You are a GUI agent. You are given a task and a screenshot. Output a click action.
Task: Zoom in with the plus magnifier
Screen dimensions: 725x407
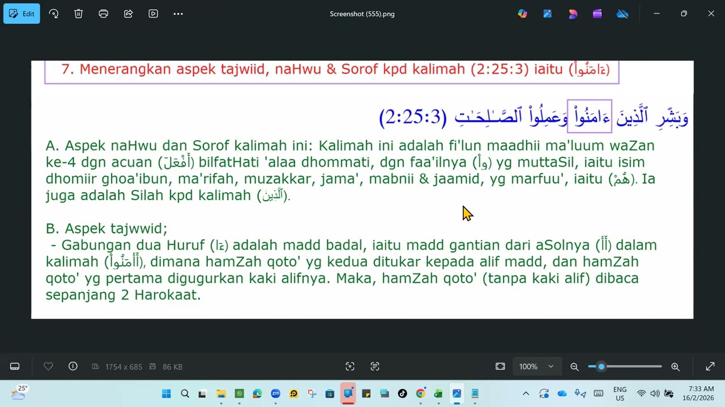coord(675,366)
